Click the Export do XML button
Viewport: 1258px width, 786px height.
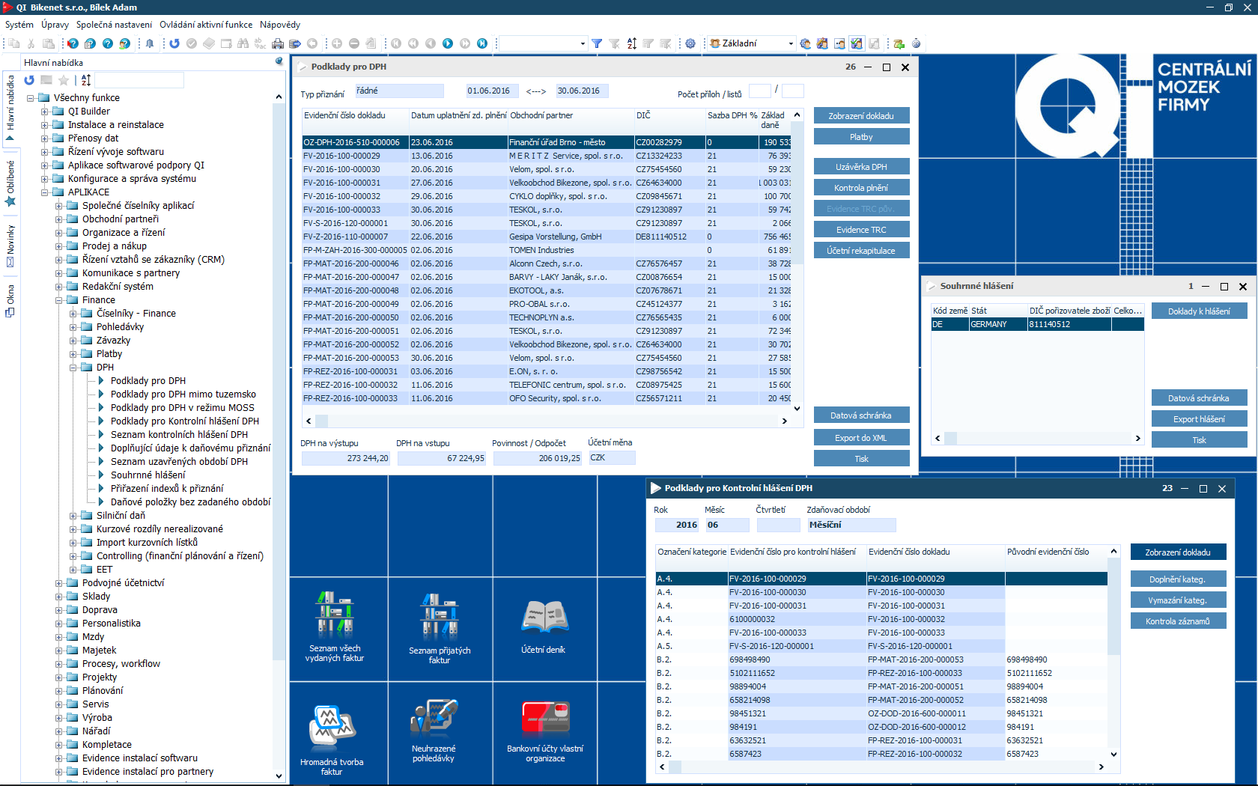tap(861, 438)
